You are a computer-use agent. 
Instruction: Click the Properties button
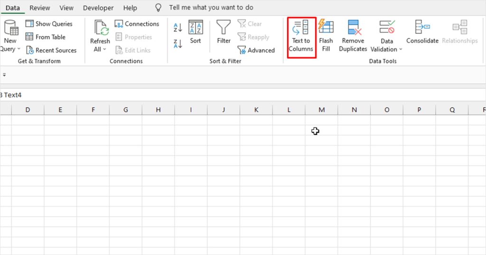[133, 37]
